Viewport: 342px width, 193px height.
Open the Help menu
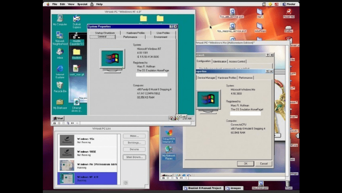point(99,4)
